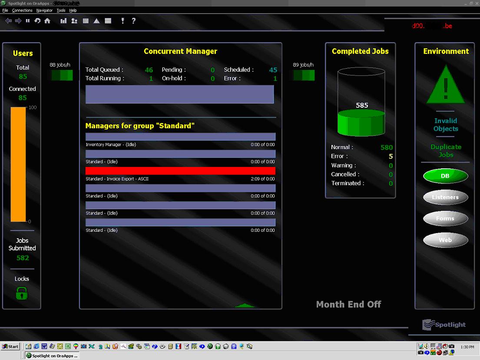This screenshot has width=480, height=360.
Task: Open the alarm triangle toolbar icon
Action: (x=96, y=21)
